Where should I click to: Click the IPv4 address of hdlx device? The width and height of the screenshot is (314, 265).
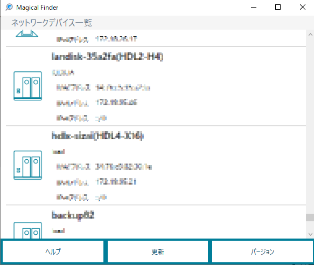[x=116, y=182]
